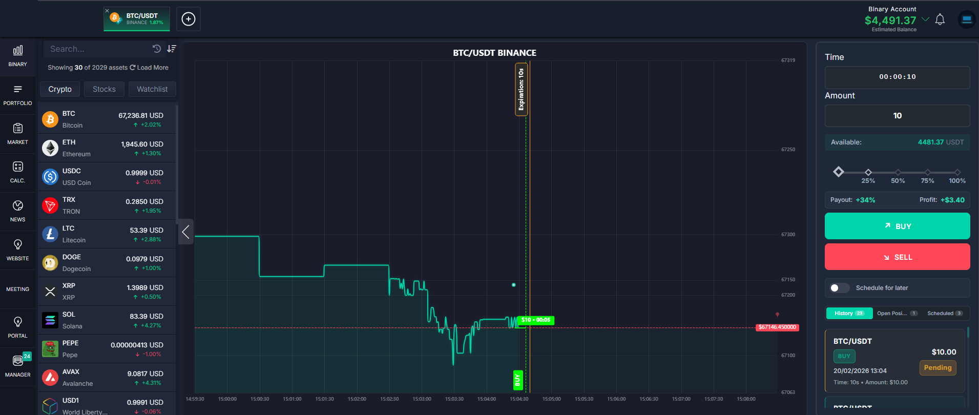Enable the Schedule for later toggle
The height and width of the screenshot is (415, 979).
click(x=839, y=288)
